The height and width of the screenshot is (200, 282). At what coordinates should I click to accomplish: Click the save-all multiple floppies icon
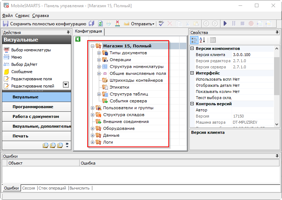tap(92, 24)
